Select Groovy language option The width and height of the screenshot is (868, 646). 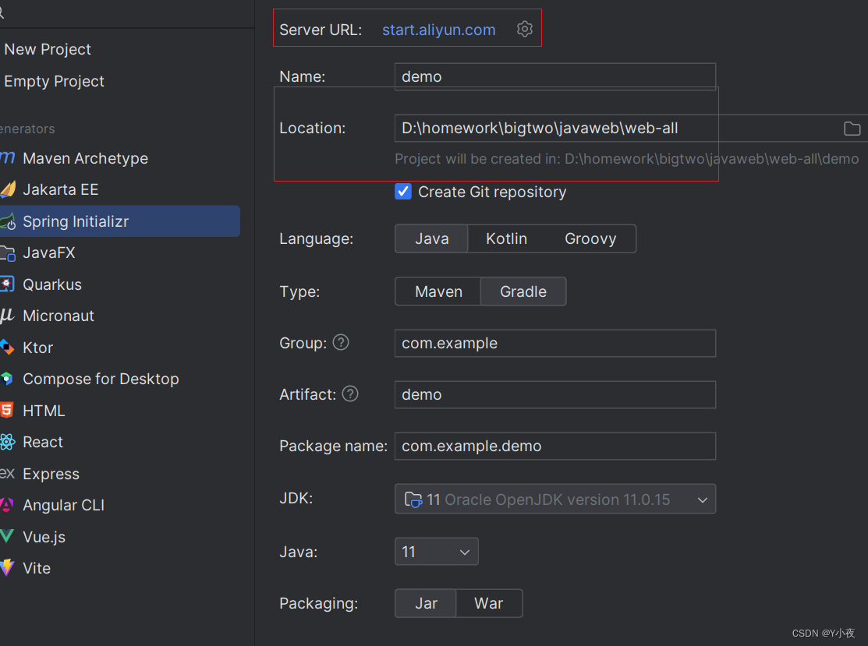pos(590,238)
